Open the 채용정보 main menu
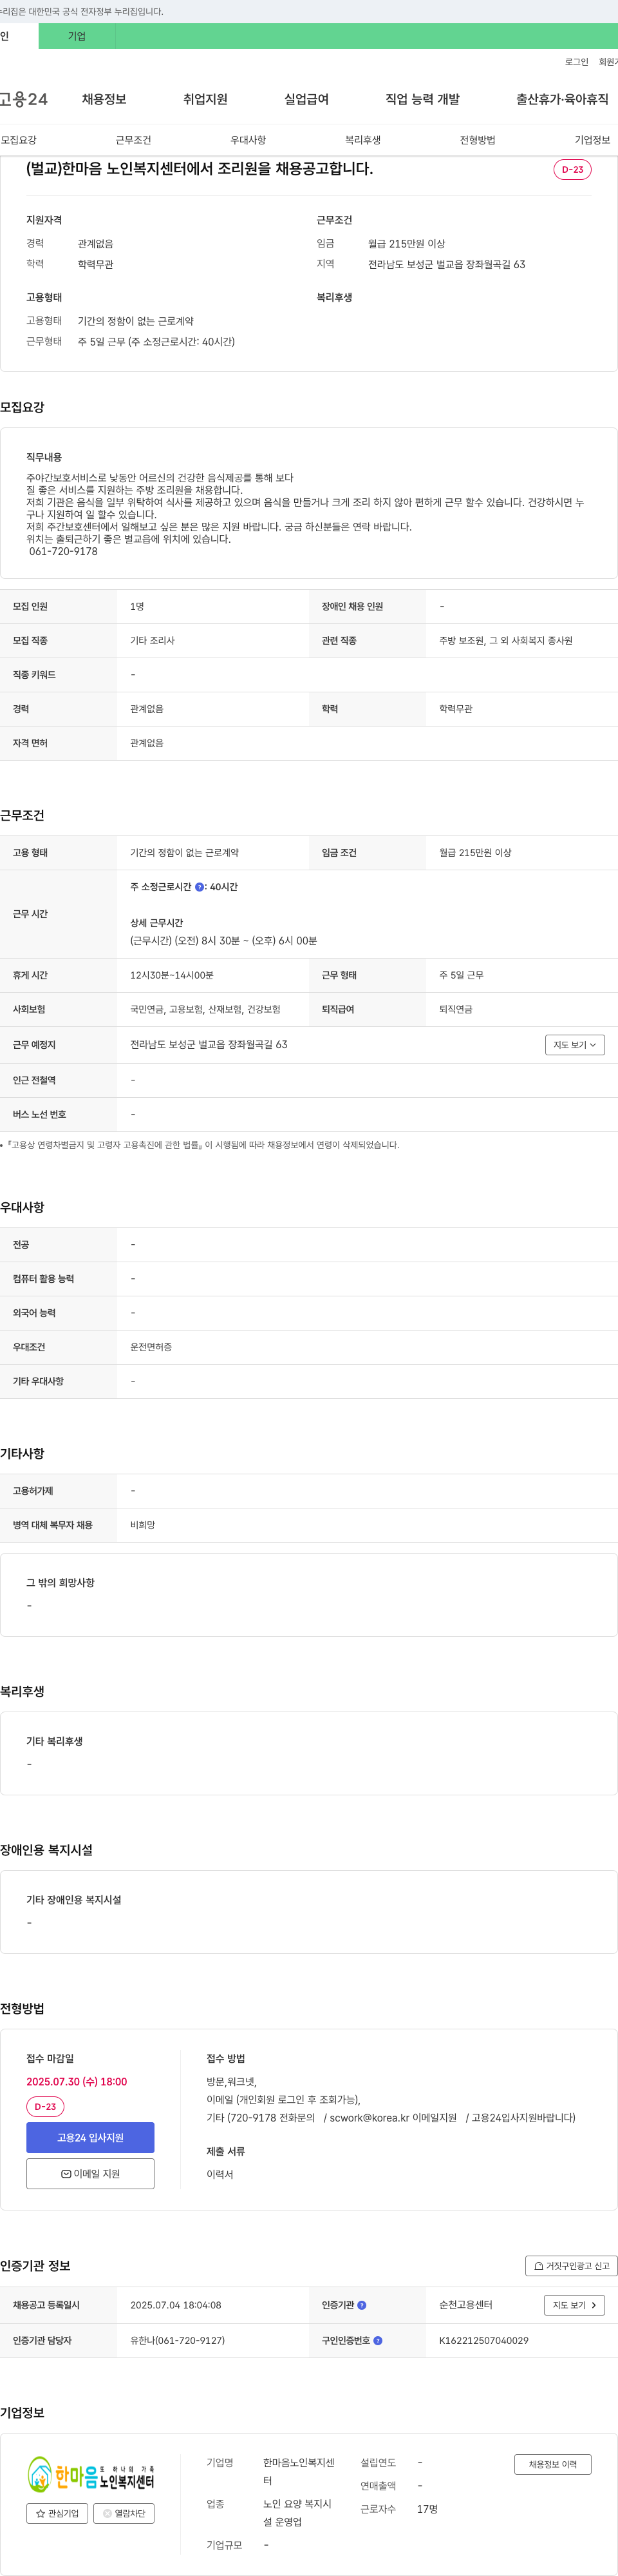The width and height of the screenshot is (618, 2576). click(x=104, y=99)
